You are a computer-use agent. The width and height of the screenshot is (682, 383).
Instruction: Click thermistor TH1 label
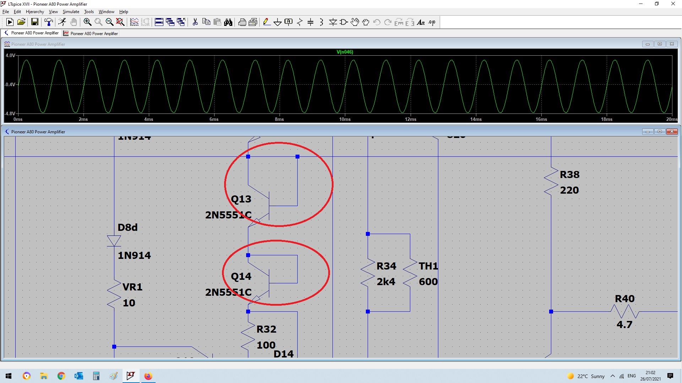(428, 266)
